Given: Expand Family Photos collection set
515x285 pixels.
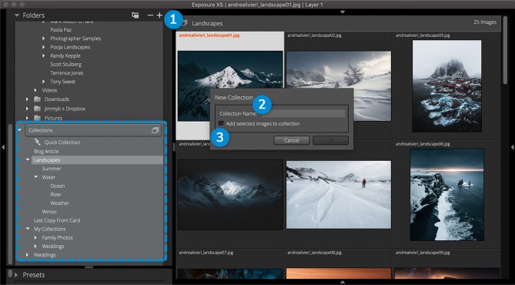Looking at the screenshot, I should tap(35, 237).
